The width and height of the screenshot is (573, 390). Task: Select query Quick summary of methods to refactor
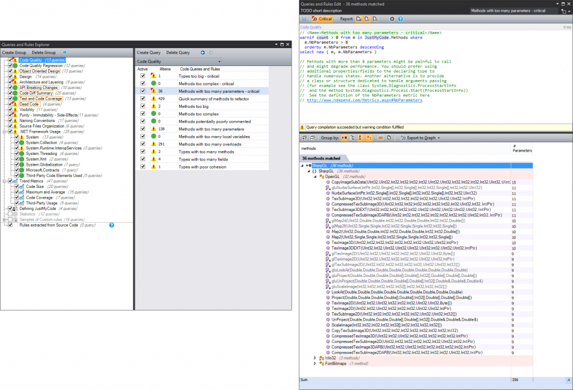[213, 98]
